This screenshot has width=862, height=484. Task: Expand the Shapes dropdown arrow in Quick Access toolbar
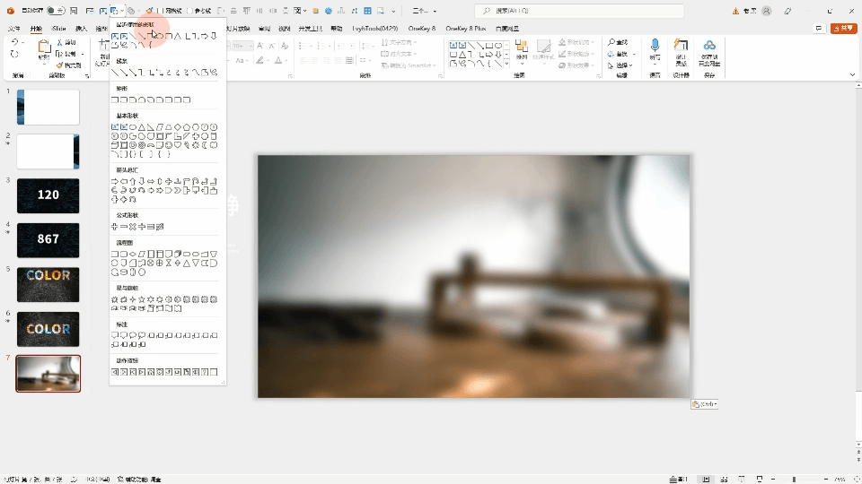pos(122,11)
